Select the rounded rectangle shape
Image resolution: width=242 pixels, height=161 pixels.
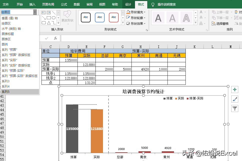click(x=44, y=23)
